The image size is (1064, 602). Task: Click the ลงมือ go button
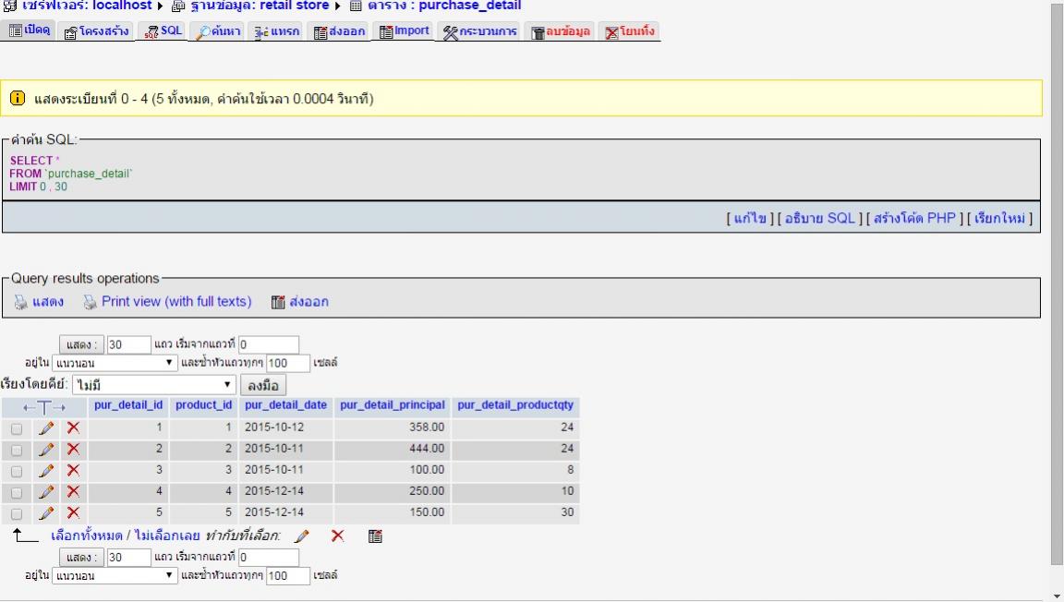pyautogui.click(x=263, y=386)
